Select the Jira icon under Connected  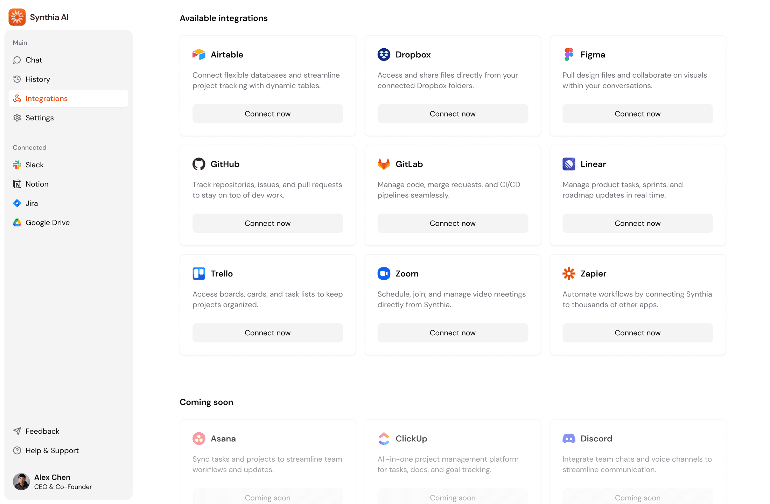tap(17, 203)
